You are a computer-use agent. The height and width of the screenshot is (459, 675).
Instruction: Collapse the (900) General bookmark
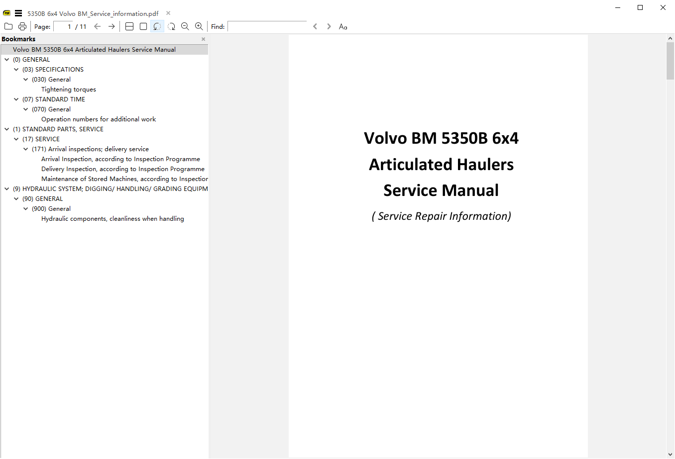point(26,208)
